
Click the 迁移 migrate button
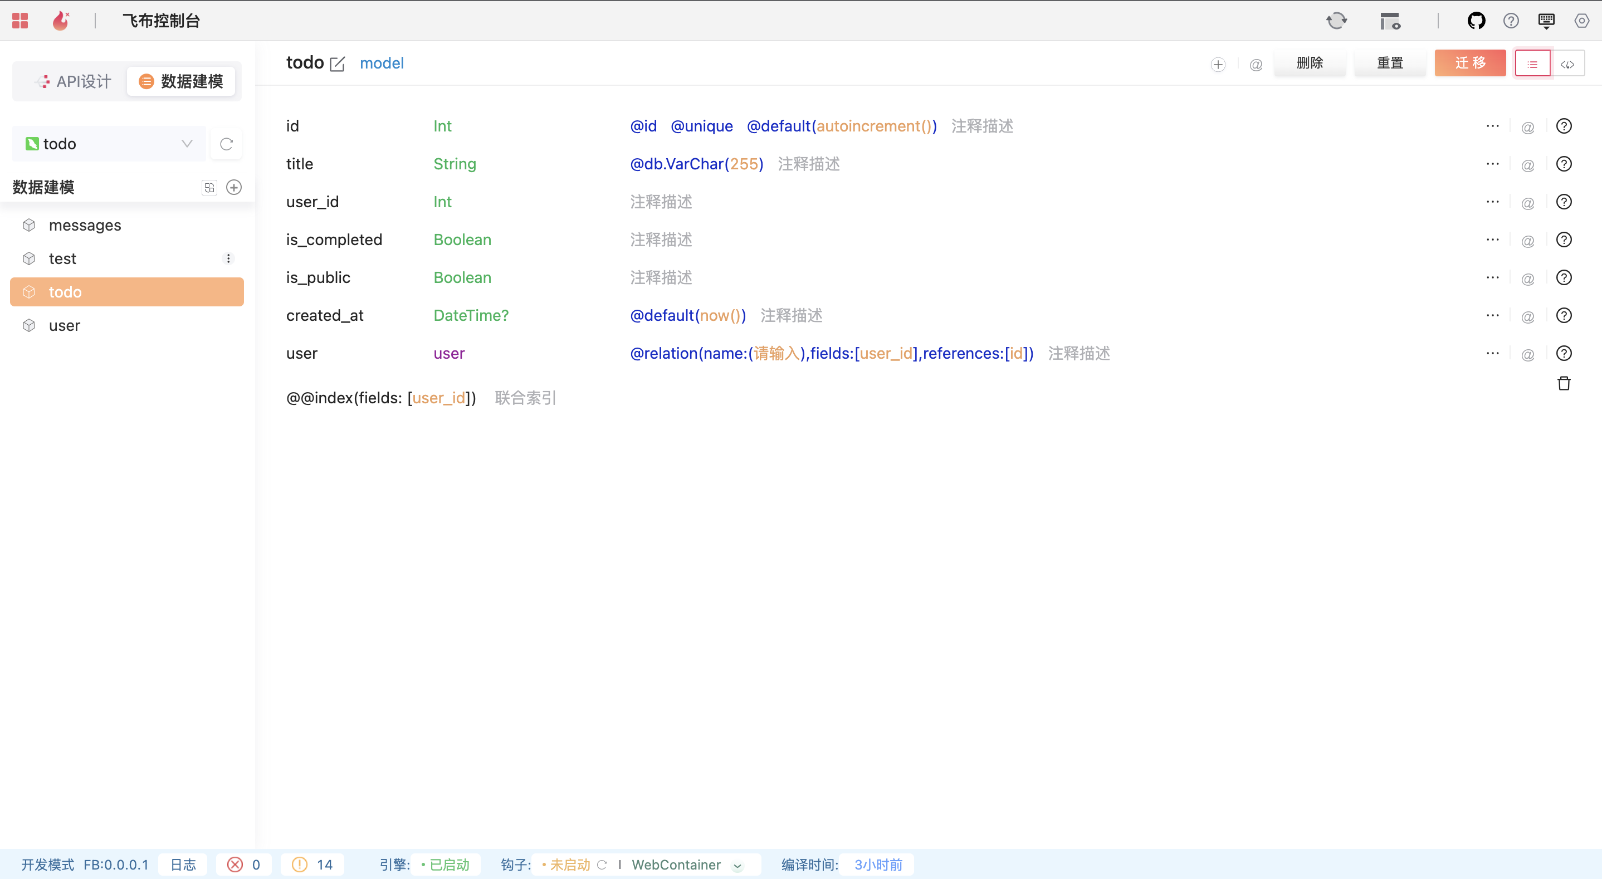click(1469, 63)
